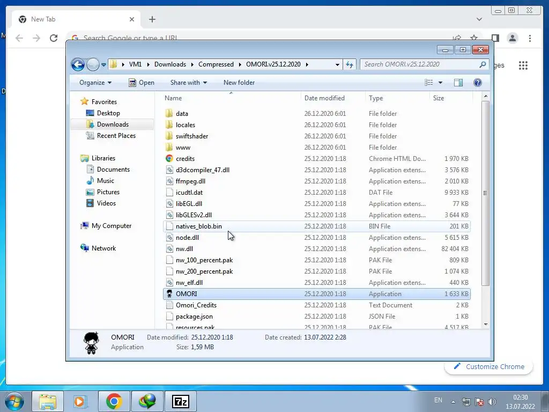The image size is (549, 412).
Task: Select natives_blob.bin file
Action: click(x=317, y=226)
